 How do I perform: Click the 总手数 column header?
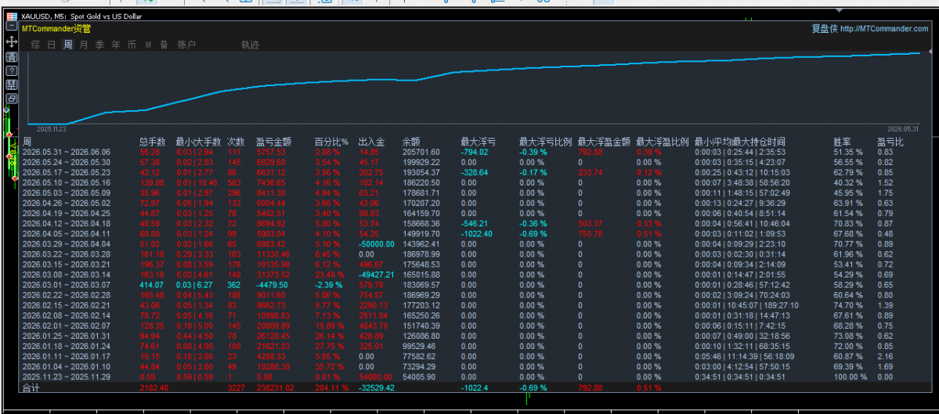click(152, 142)
